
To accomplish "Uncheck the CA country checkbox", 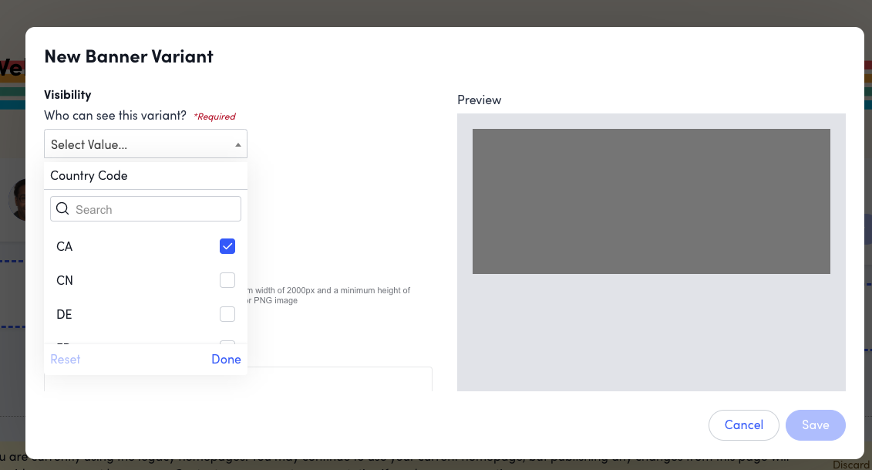I will click(227, 246).
